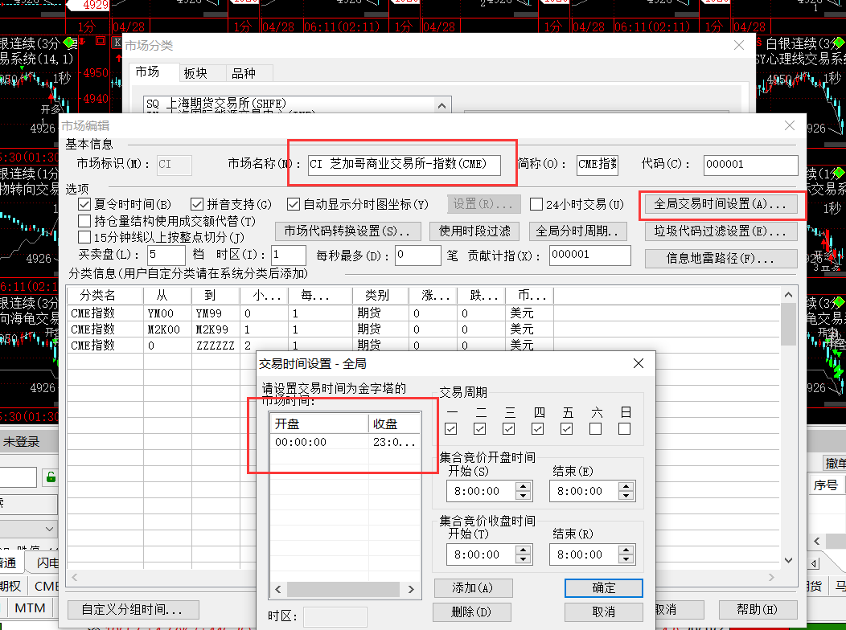Increase the opening auction start time (开始 S)
This screenshot has width=846, height=630.
click(x=524, y=486)
